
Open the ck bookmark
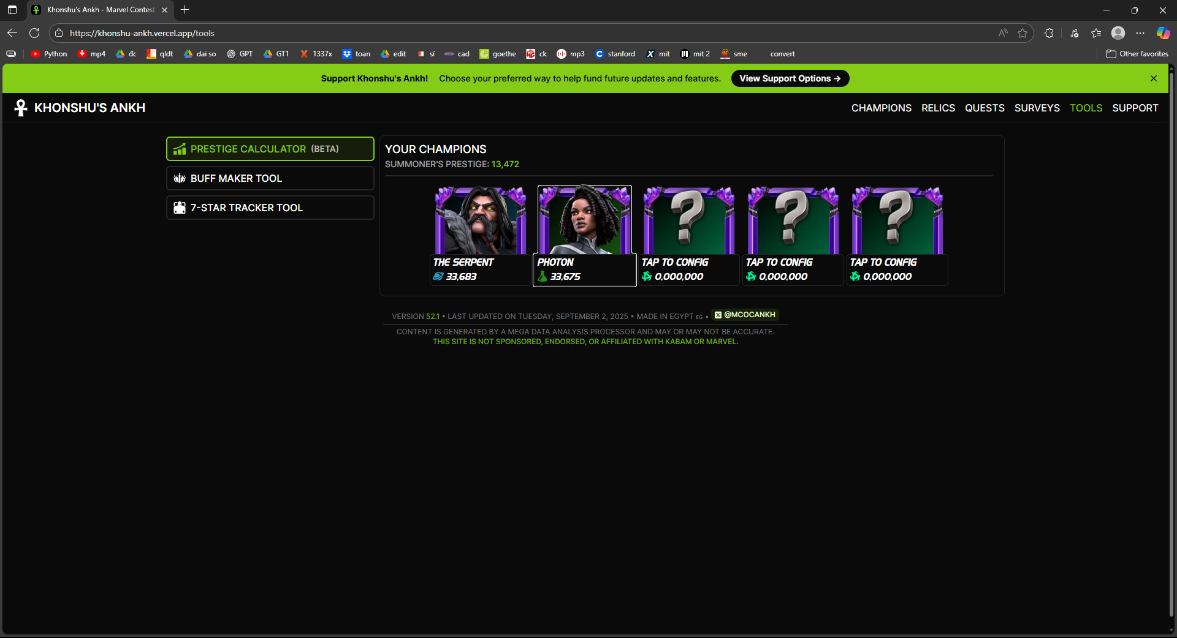point(536,54)
